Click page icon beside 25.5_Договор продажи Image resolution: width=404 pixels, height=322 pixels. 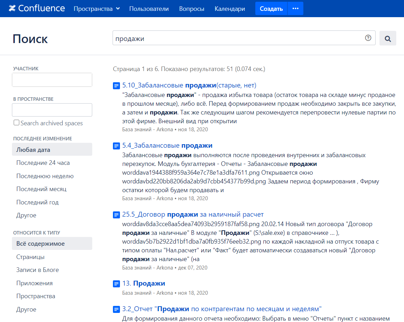(116, 215)
